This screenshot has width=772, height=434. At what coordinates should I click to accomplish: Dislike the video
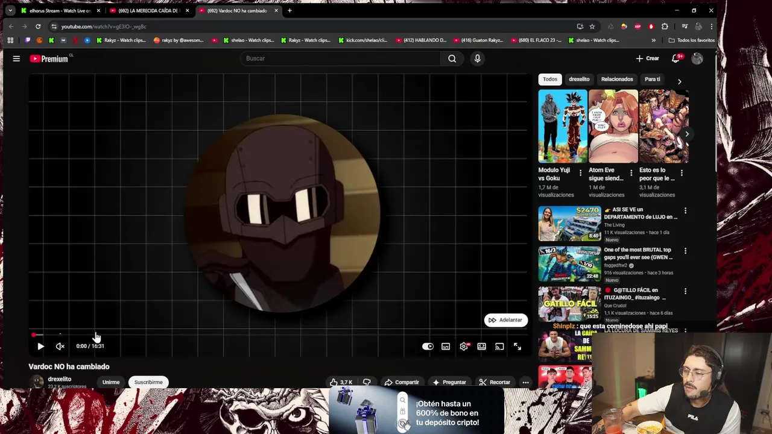click(367, 382)
